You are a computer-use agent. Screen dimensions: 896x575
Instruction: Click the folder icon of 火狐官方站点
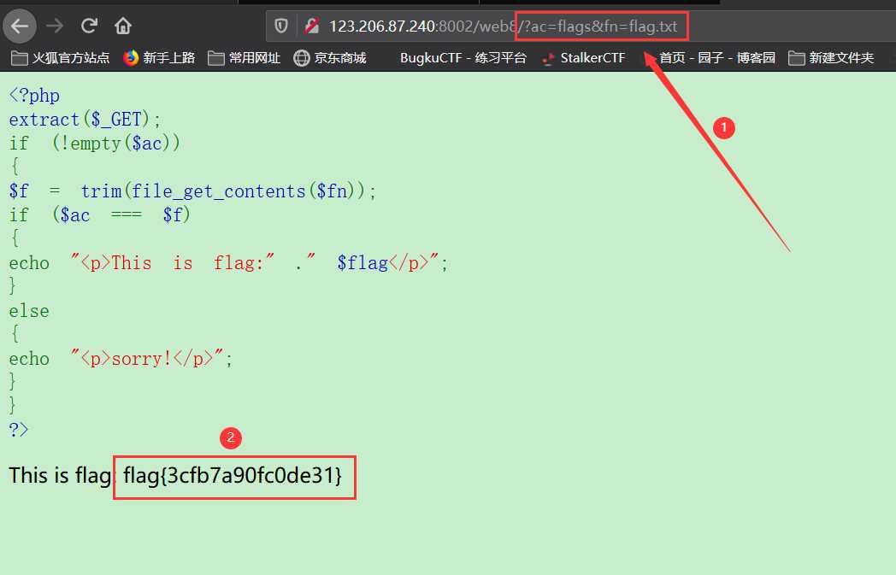(20, 58)
